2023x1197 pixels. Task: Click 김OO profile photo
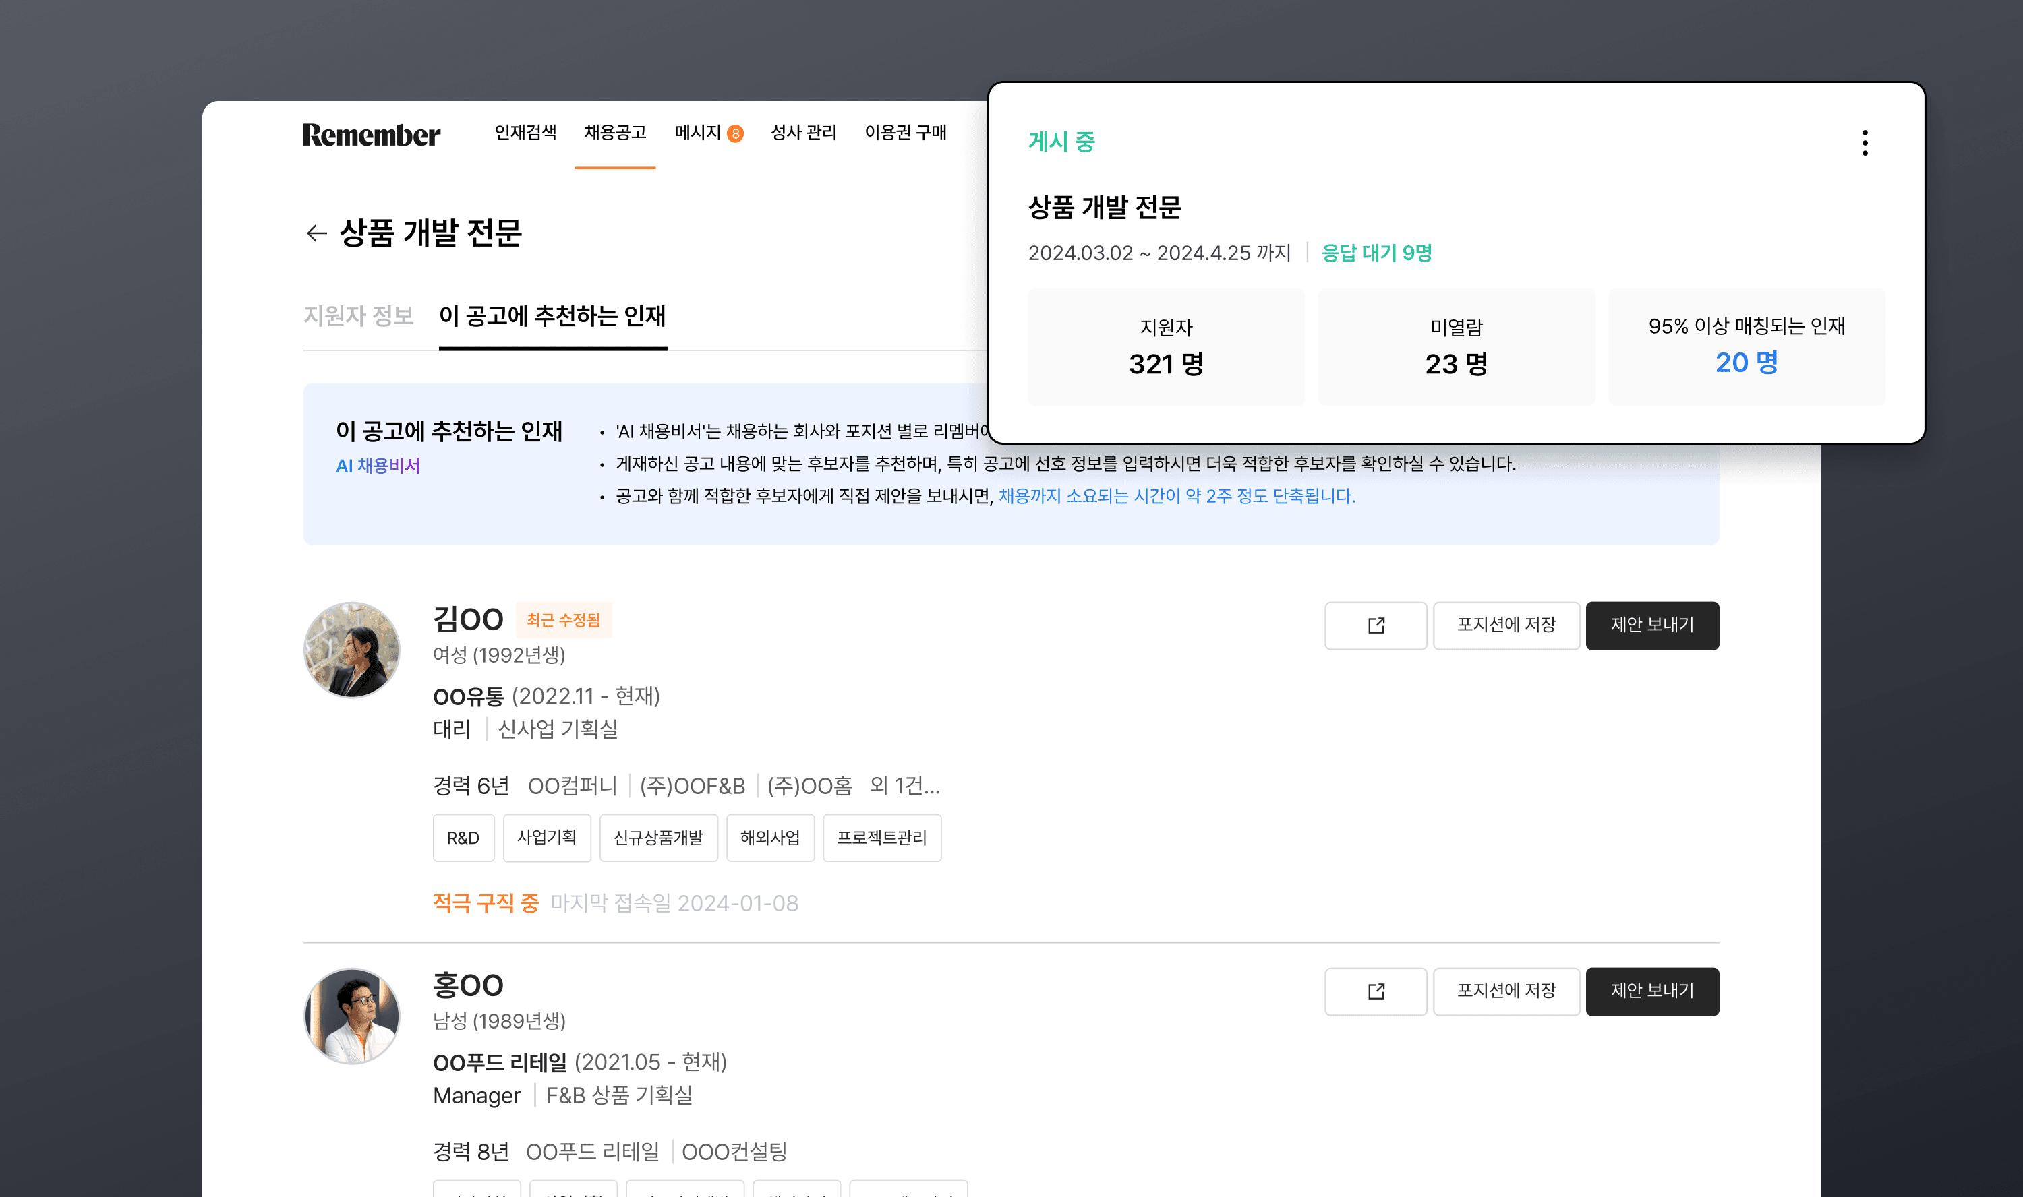click(x=352, y=649)
